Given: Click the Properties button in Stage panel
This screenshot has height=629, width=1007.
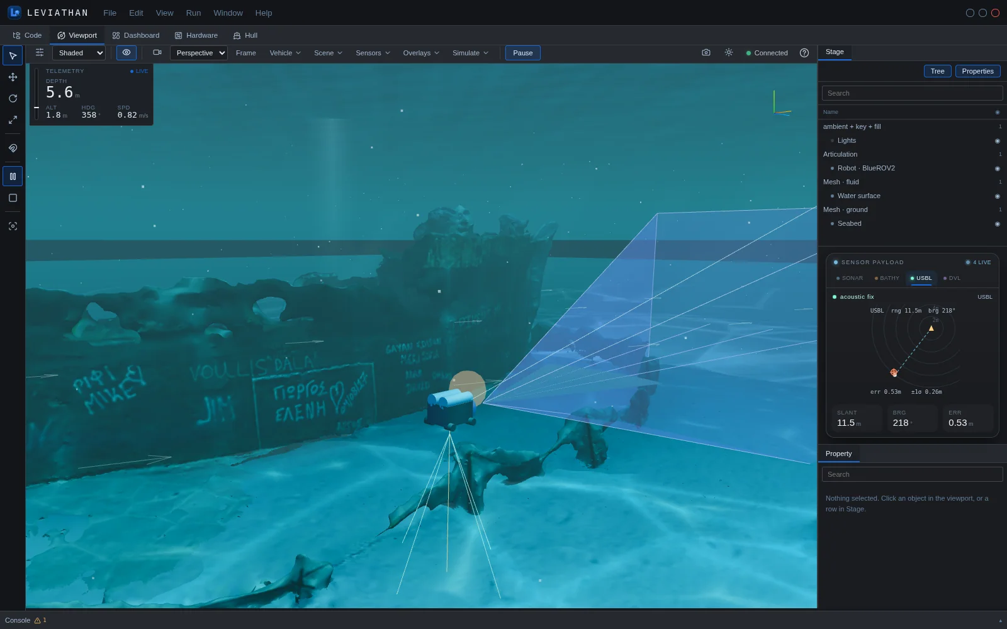Looking at the screenshot, I should pos(977,71).
